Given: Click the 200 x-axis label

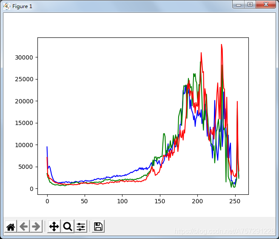Looking at the screenshot, I should (197, 201).
